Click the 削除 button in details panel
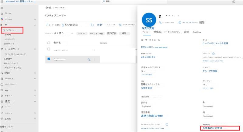 tap(202, 23)
